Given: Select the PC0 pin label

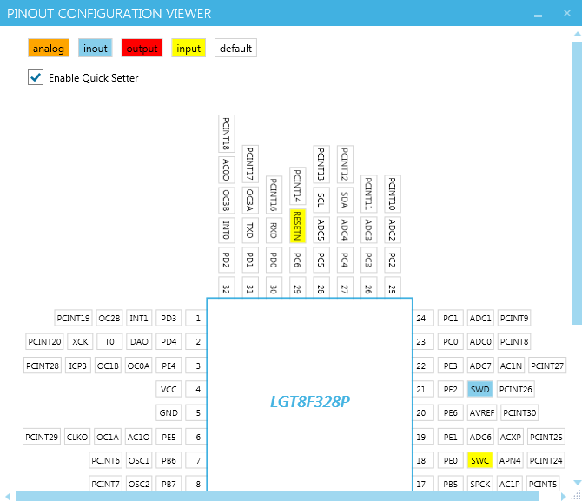Looking at the screenshot, I should tap(451, 341).
